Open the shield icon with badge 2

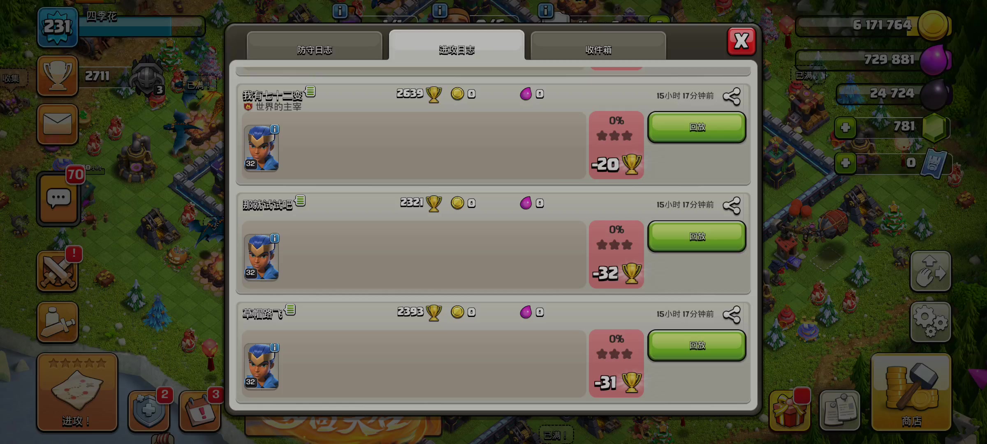tap(149, 410)
